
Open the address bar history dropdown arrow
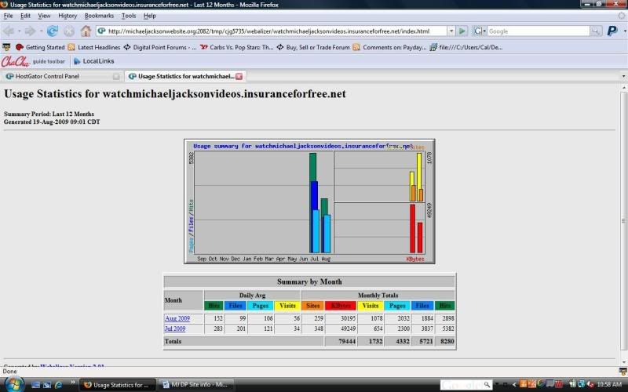[451, 31]
